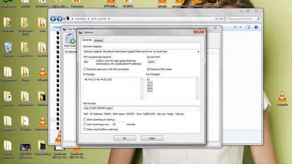292x164 pixels.
Task: Click the Source Port field
Action: click(x=153, y=62)
